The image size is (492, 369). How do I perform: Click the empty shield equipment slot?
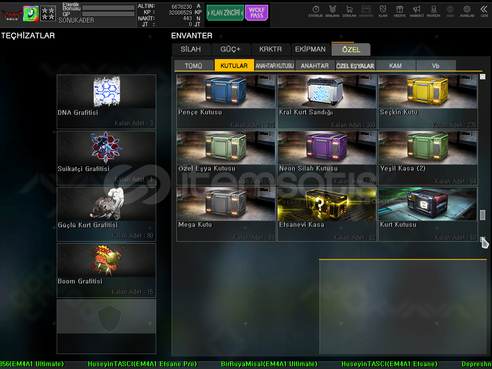[x=106, y=327]
